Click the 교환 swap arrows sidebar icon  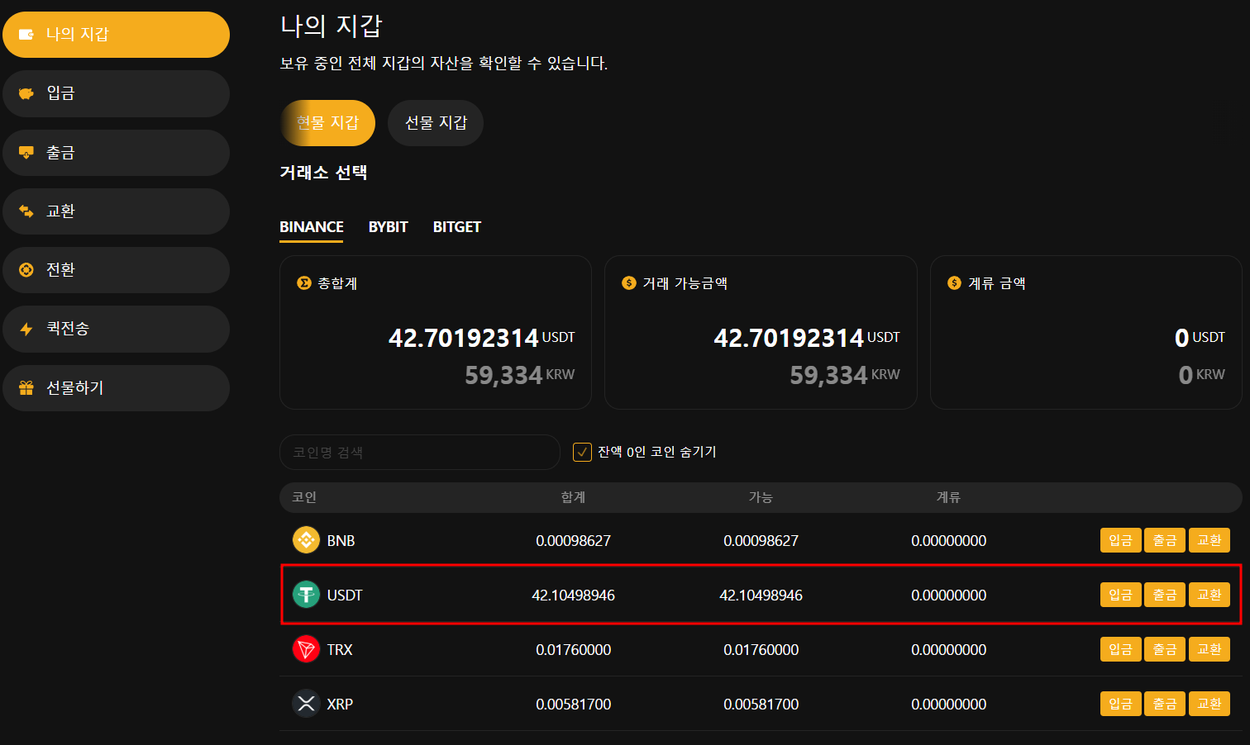(x=26, y=211)
